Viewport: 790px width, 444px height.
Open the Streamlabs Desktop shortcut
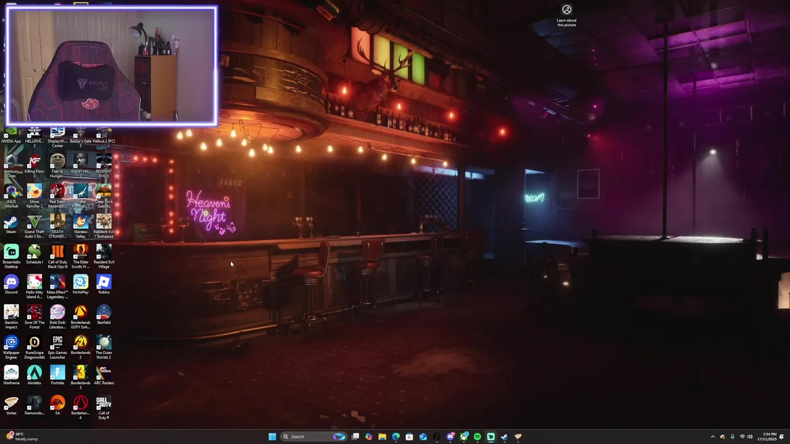coord(11,257)
